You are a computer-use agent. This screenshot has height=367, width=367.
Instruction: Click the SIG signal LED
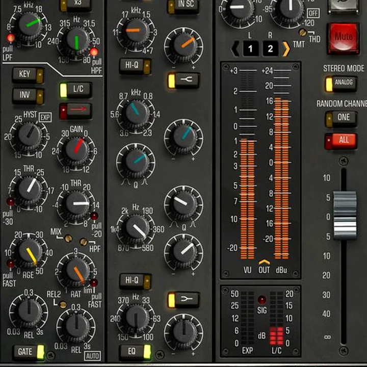coord(261,300)
